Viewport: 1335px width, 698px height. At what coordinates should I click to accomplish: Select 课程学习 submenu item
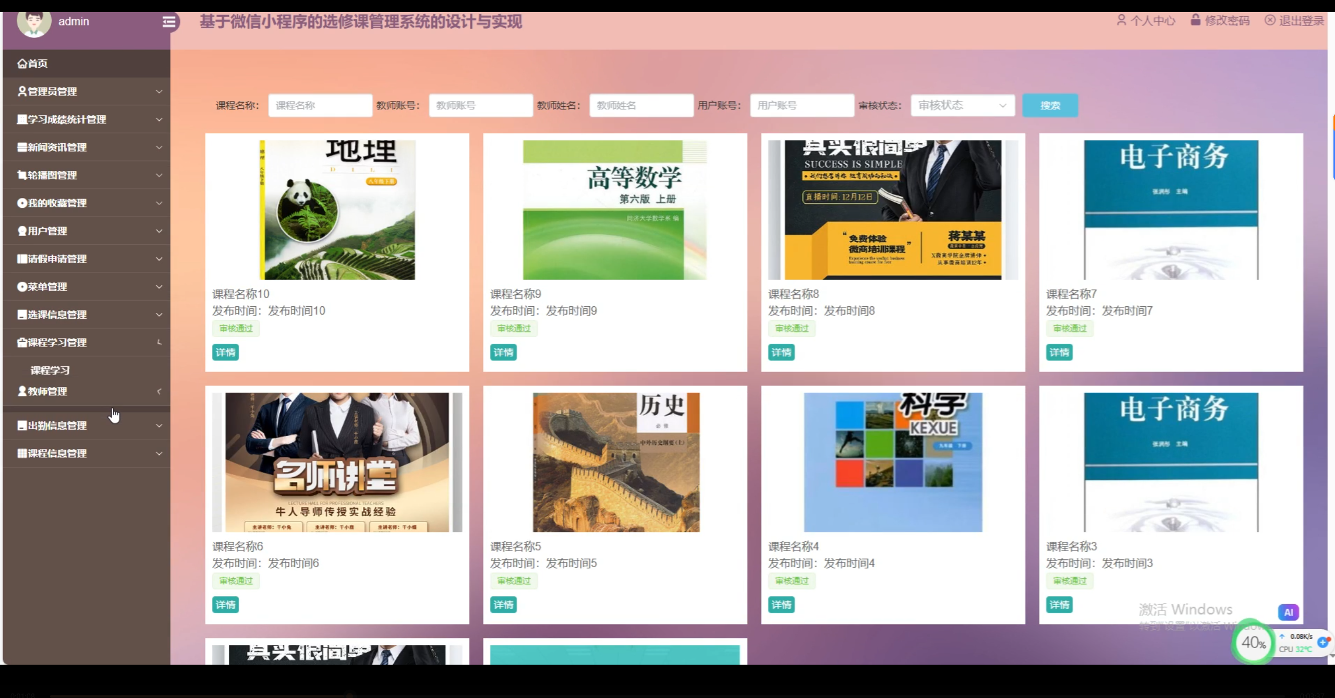(50, 370)
